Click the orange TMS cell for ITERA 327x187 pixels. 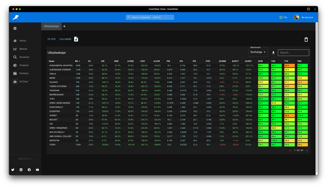303,144
